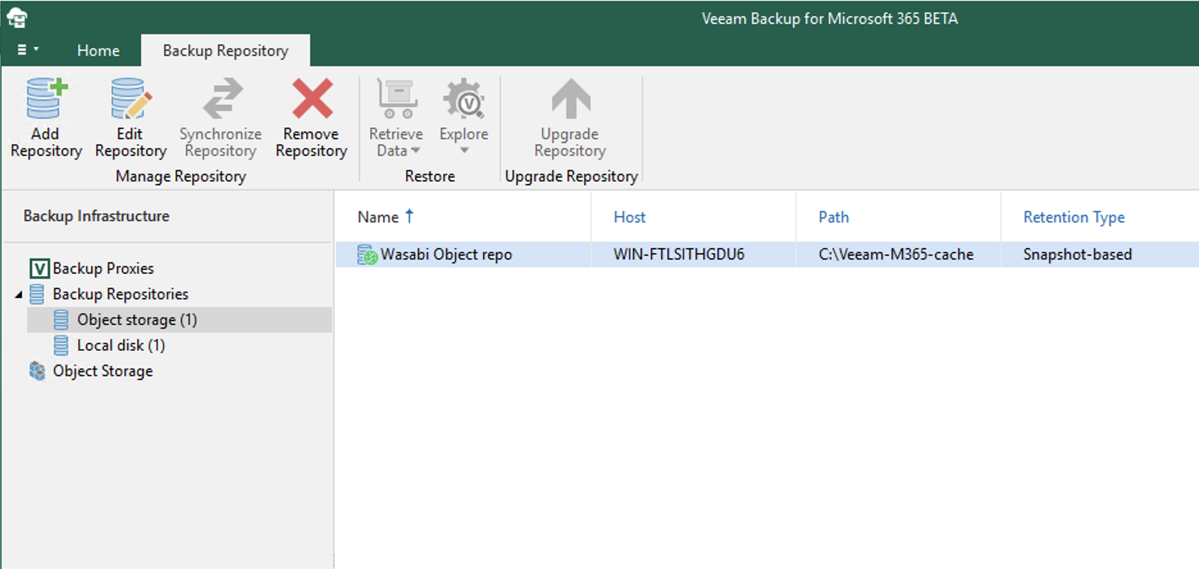Screen dimensions: 1199x569
Task: Click the Veeam application icon in the title bar
Action: click(17, 18)
